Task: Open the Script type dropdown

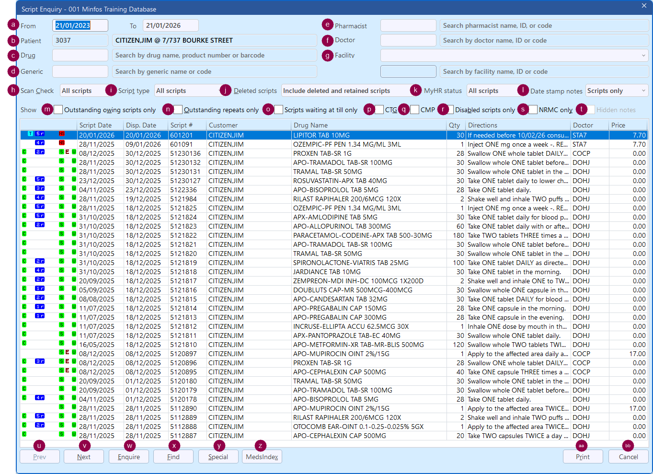Action: (187, 91)
